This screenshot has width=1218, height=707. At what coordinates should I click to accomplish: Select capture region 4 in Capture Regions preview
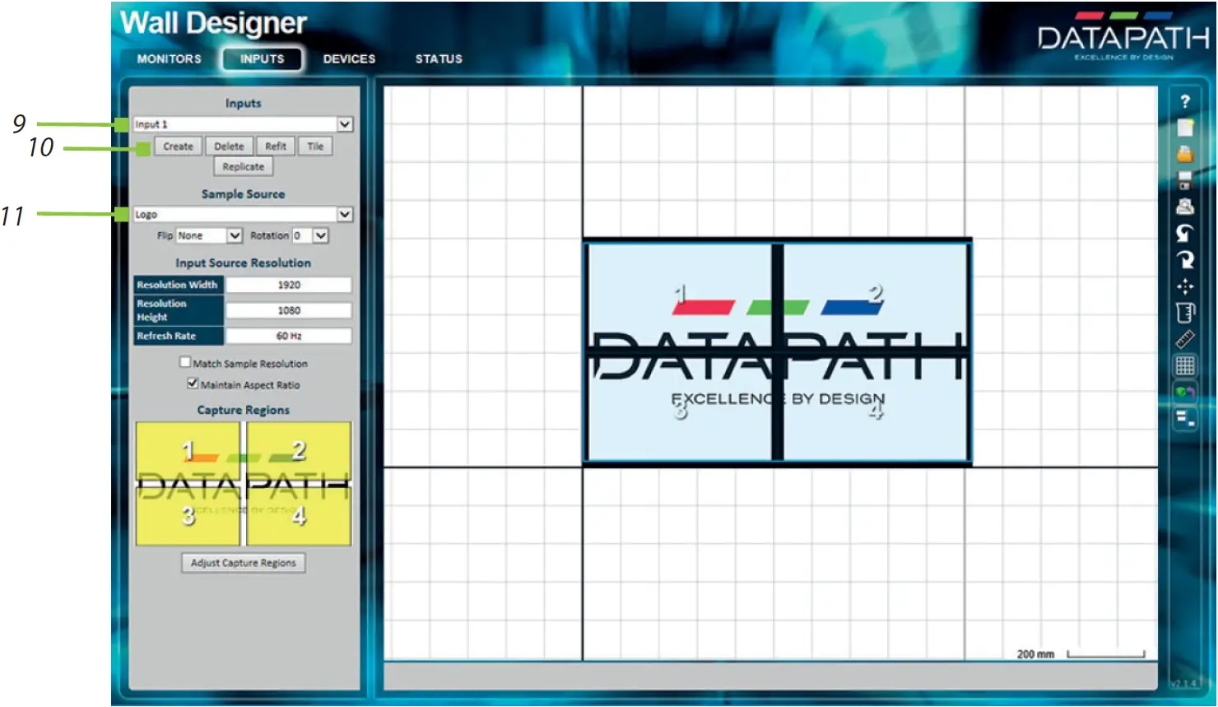click(x=299, y=515)
